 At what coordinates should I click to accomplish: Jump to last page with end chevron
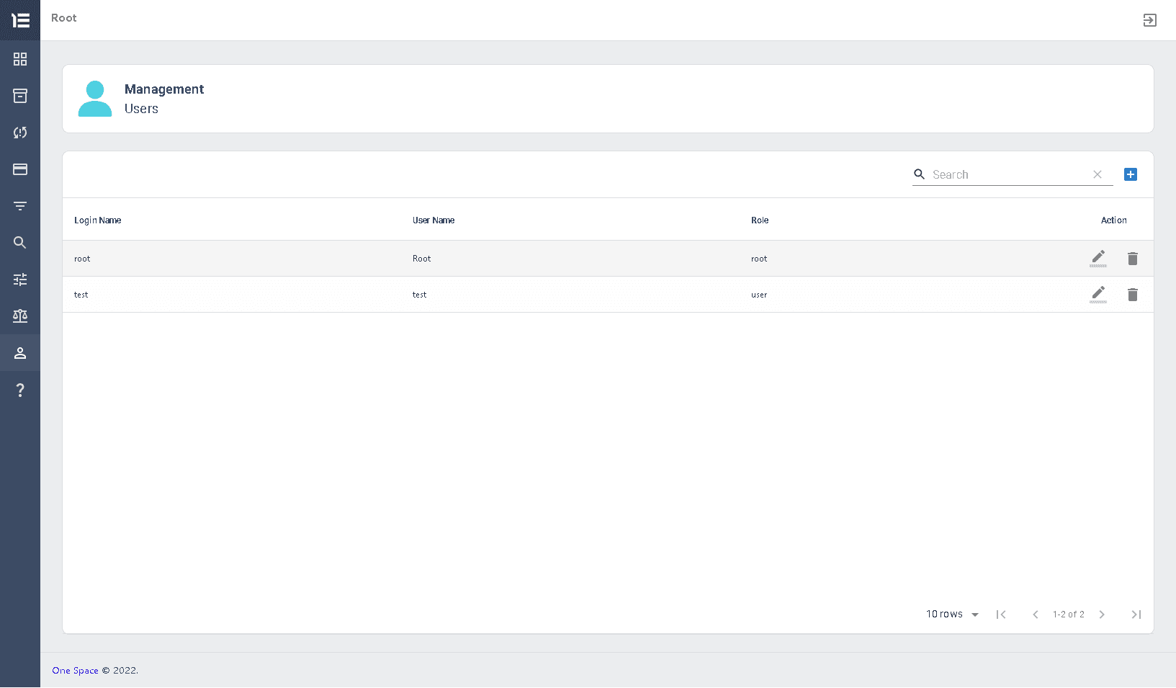[x=1136, y=614]
